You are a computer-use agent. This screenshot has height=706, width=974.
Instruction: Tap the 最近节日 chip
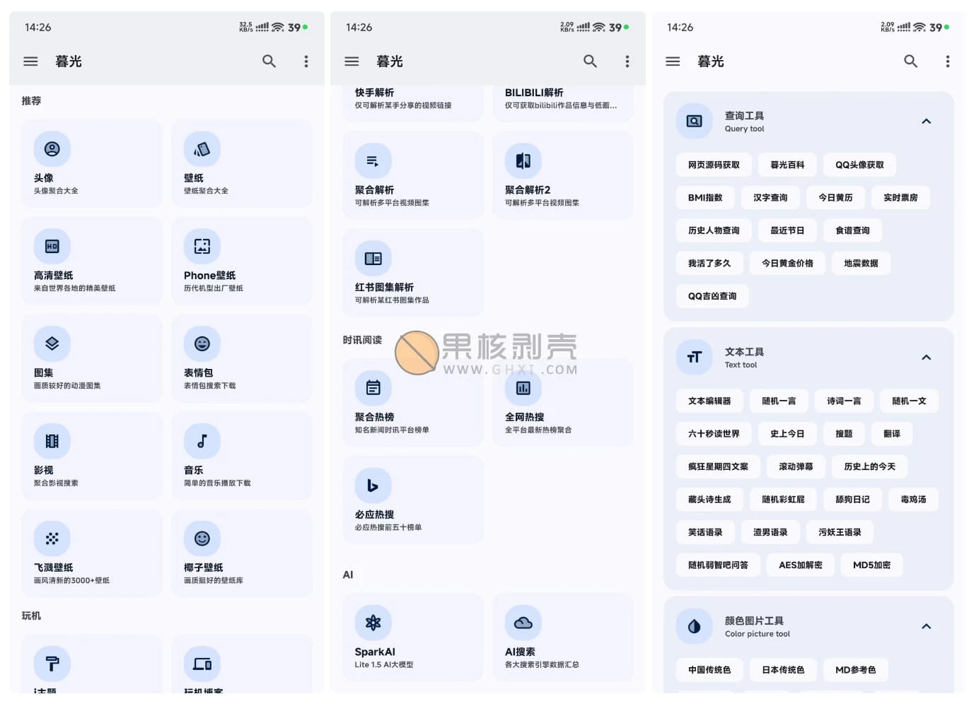pos(787,230)
